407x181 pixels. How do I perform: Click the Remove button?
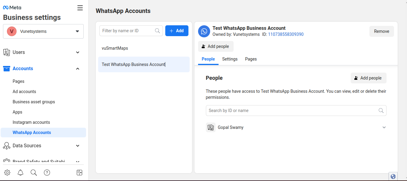point(381,31)
